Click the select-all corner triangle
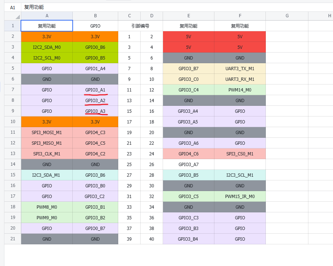Screen dimensions: 333x266 pos(17,17)
